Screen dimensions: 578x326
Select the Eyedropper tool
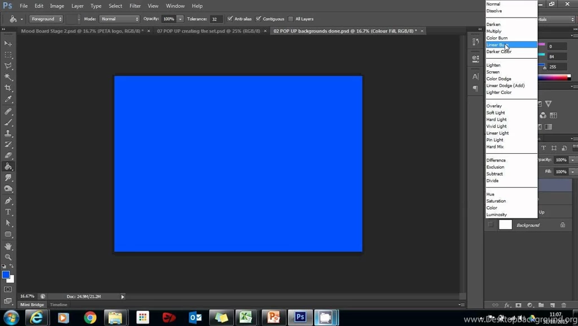point(8,99)
